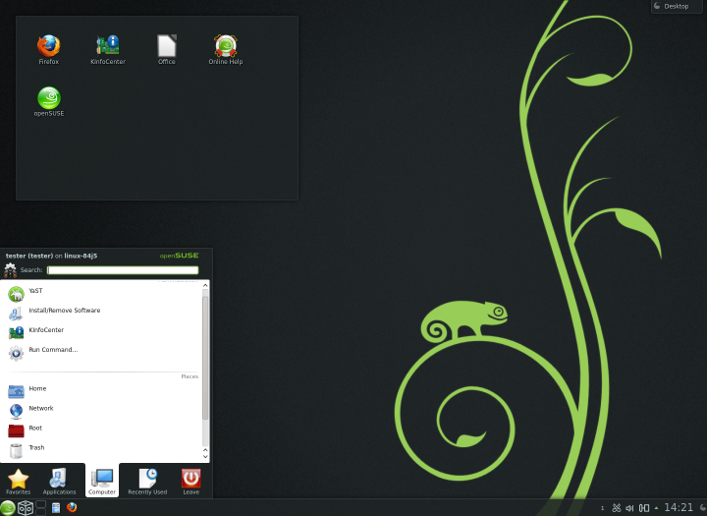
Task: Open the Online Help desktop icon
Action: [226, 46]
